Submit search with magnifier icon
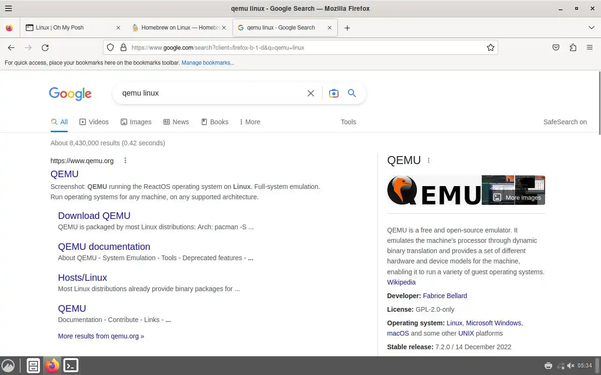Screen dimensions: 601x375 [x=352, y=93]
